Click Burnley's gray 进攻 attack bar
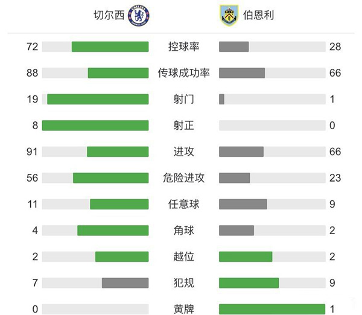The width and height of the screenshot is (362, 315). pos(241,151)
